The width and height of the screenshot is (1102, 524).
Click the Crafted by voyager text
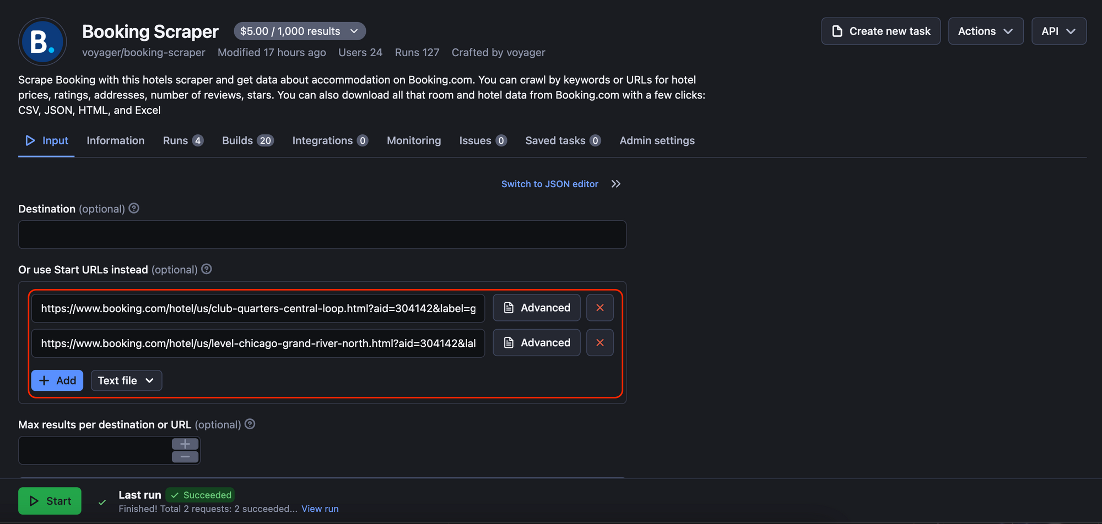499,53
